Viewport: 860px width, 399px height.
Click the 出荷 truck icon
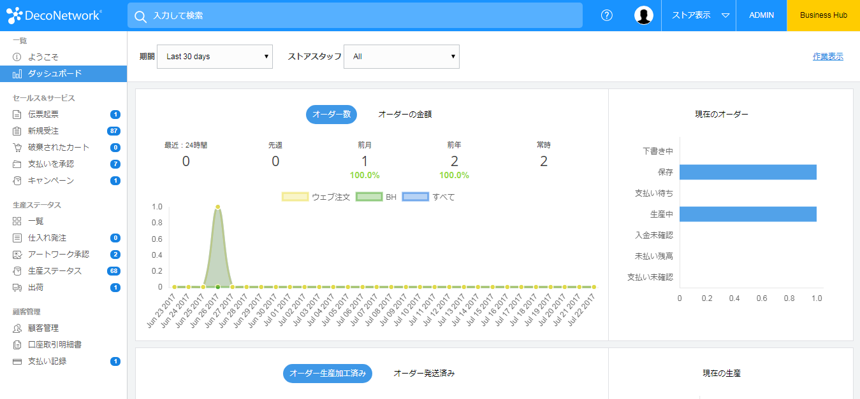coord(17,288)
